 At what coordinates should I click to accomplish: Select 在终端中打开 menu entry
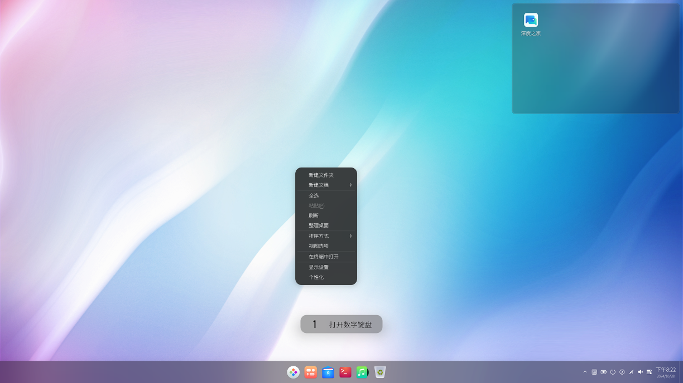coord(323,257)
